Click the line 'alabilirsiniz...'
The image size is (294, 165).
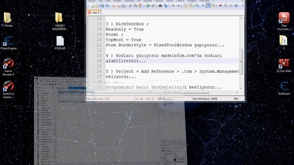[x=126, y=61]
